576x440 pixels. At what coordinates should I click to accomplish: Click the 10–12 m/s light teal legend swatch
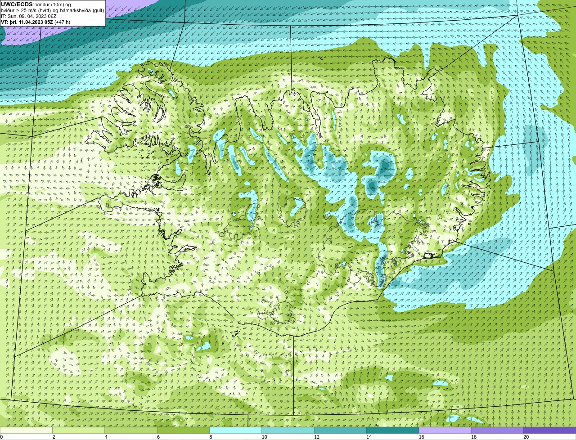click(x=288, y=430)
